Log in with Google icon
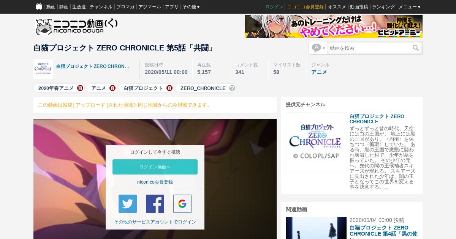Image resolution: width=456 pixels, height=239 pixels. [182, 204]
